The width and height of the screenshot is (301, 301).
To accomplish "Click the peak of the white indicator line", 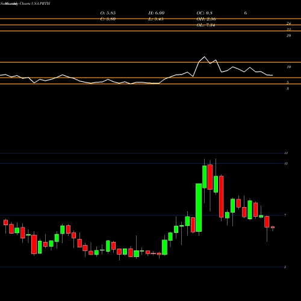I will pyautogui.click(x=205, y=57).
